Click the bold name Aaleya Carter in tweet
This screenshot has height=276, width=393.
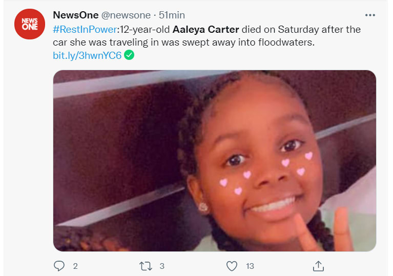click(x=206, y=29)
